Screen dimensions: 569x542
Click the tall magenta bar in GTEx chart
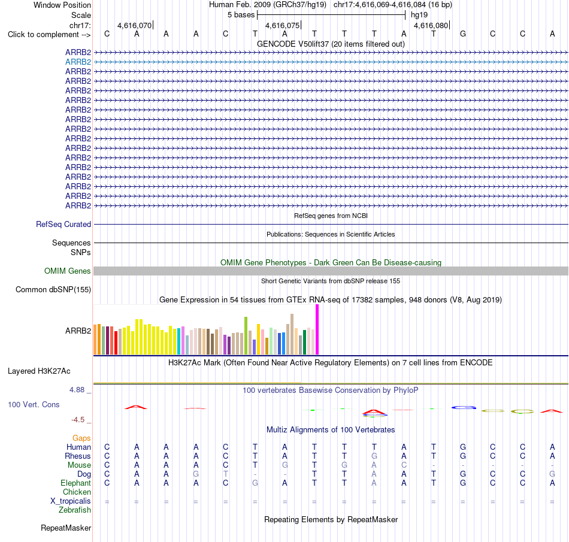pos(317,329)
